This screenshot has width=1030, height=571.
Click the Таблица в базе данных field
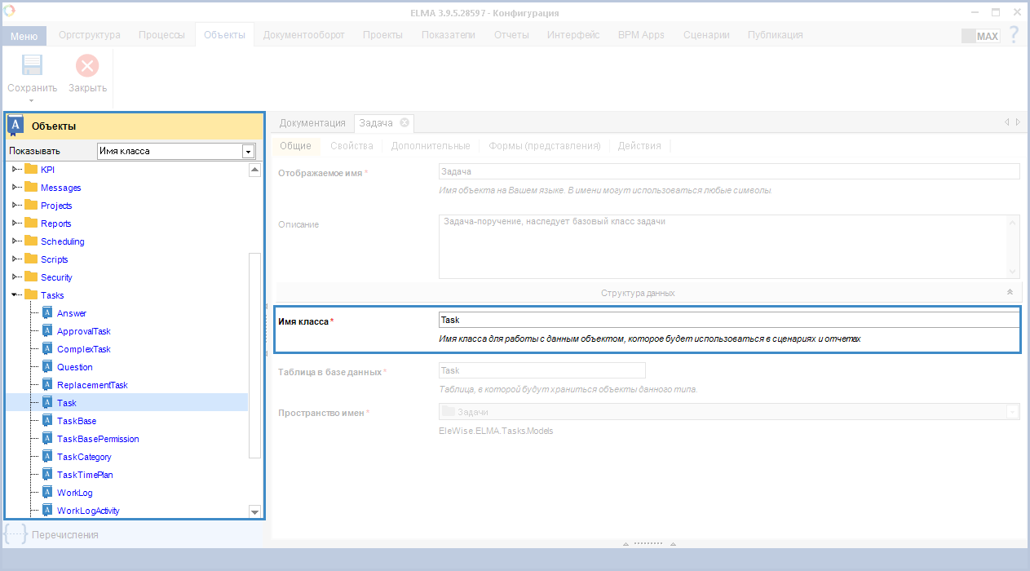point(542,370)
